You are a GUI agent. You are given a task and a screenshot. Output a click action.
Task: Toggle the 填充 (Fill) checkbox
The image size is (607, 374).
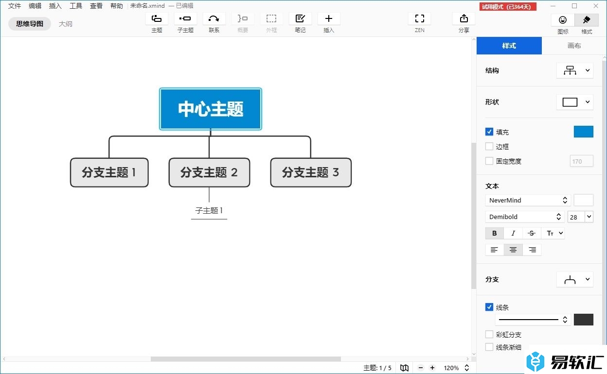pos(489,132)
